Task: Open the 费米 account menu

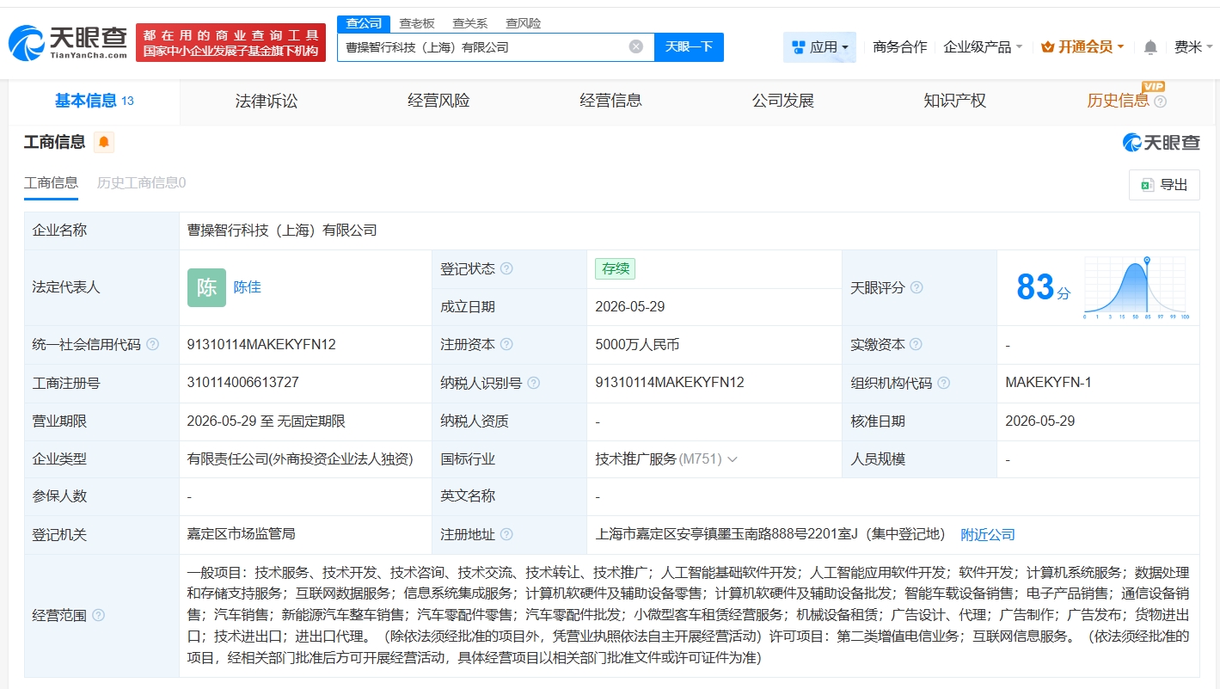Action: click(1193, 47)
